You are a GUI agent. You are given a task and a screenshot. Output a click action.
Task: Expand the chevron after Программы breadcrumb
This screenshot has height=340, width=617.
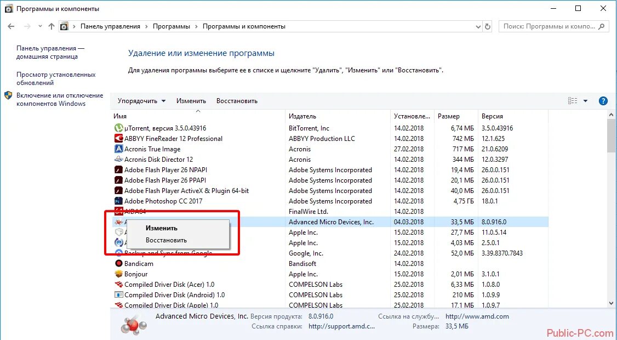196,26
